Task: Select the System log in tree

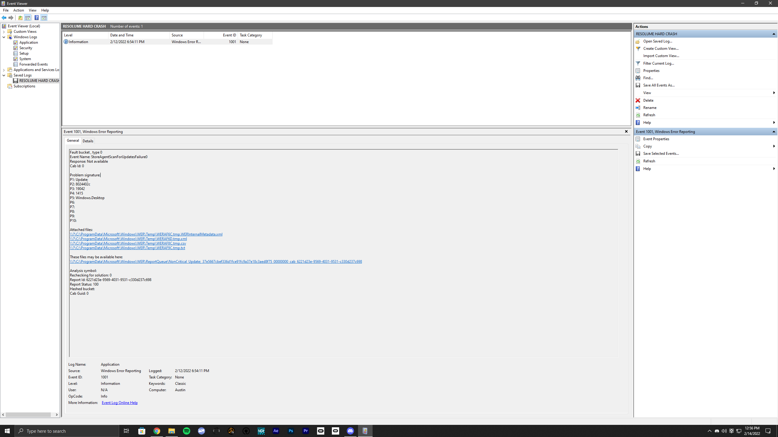Action: click(x=25, y=59)
